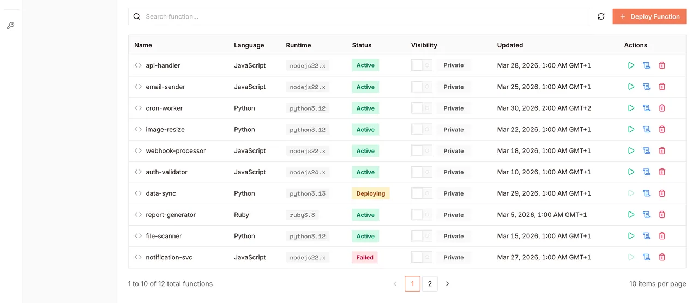This screenshot has height=303, width=698.
Task: Open the email-sender function name
Action: 166,87
